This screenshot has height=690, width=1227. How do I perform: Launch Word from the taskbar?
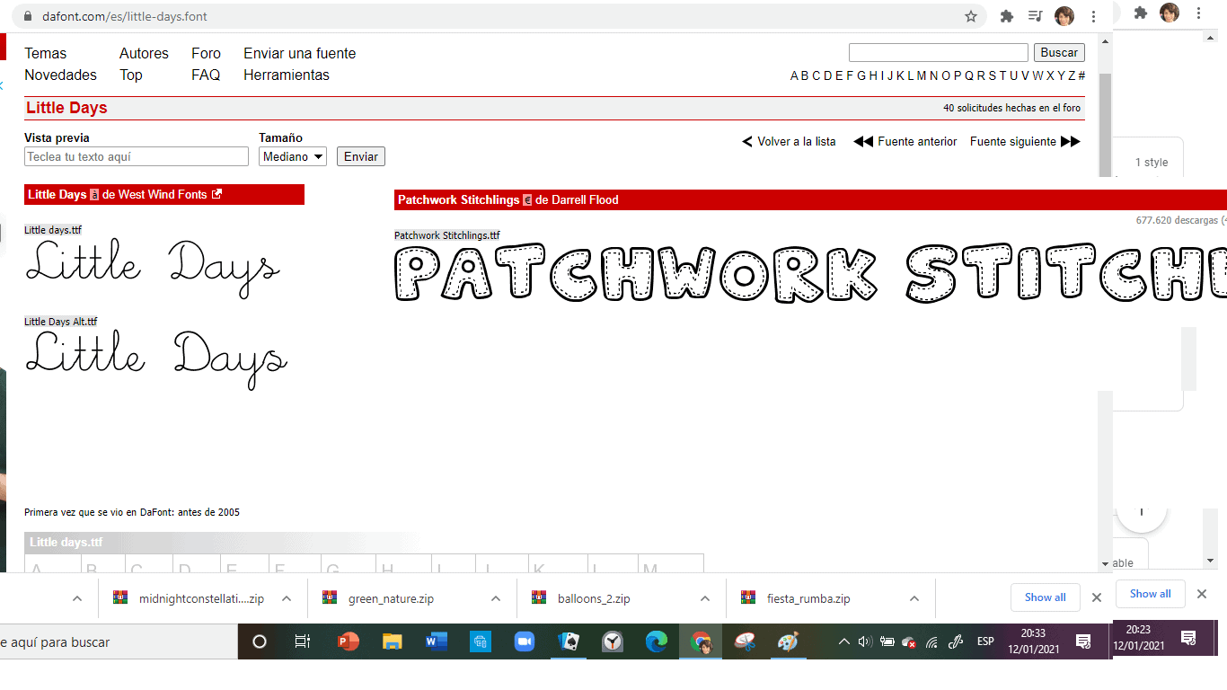(436, 641)
